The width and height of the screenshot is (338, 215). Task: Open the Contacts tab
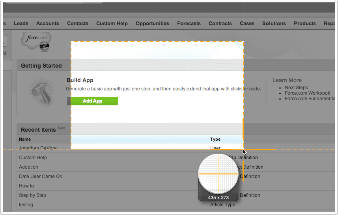[x=78, y=24]
